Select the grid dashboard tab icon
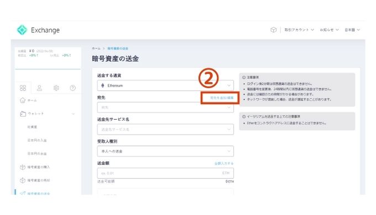 pyautogui.click(x=23, y=88)
